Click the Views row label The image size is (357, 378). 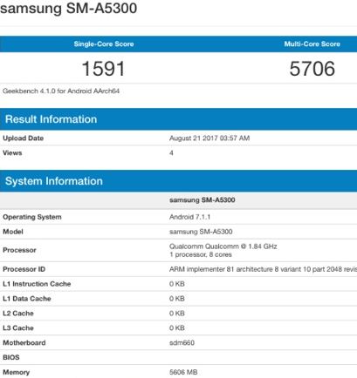[12, 153]
